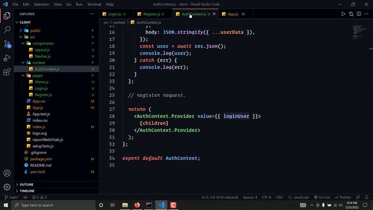Click the Spaces: 4 indentation setting
This screenshot has width=373, height=210.
click(x=250, y=197)
